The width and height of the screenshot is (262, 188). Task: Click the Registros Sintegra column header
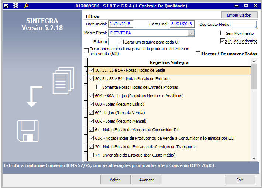coord(169,62)
